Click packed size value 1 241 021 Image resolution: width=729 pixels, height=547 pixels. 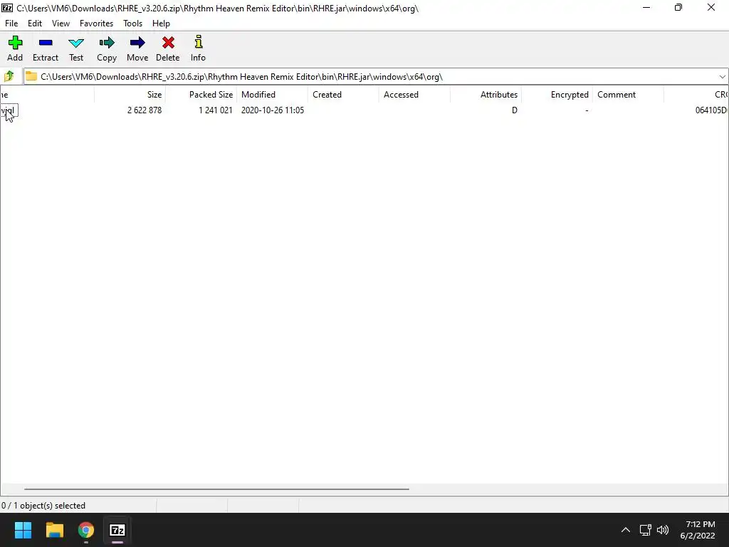(215, 110)
